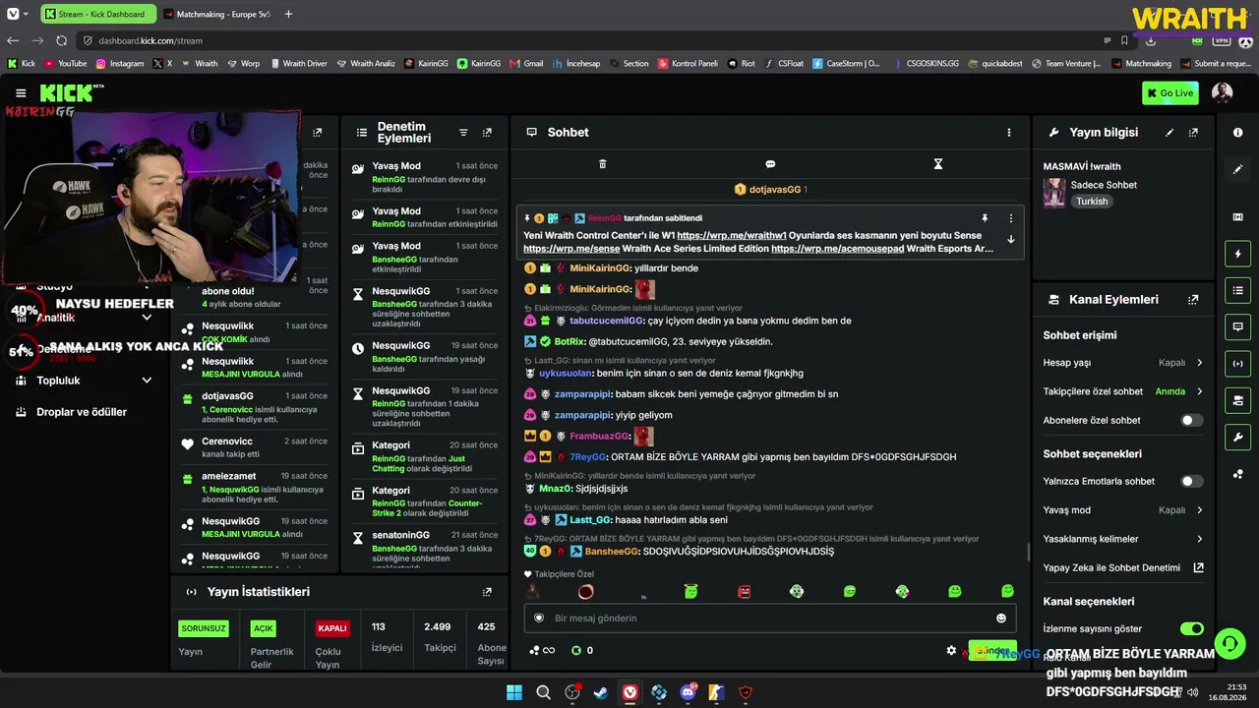
Task: Open Discord from the Windows taskbar
Action: point(688,692)
